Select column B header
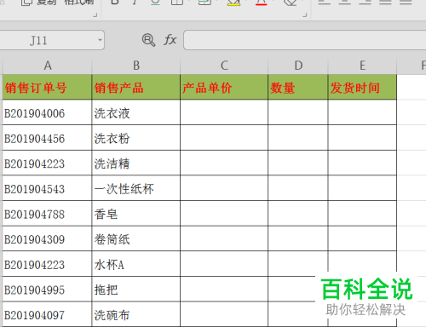This screenshot has height=327, width=426. click(136, 66)
